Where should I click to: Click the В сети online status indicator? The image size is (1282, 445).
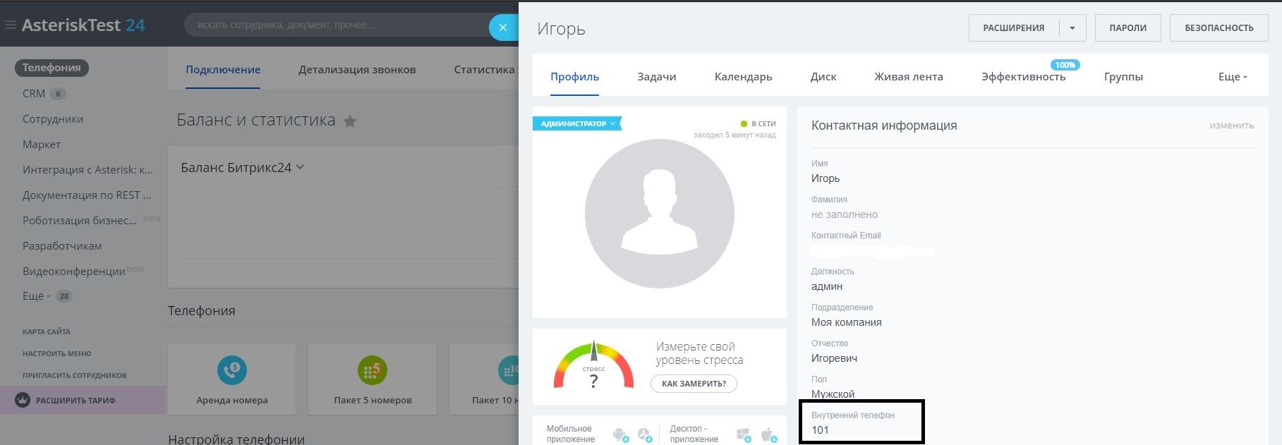[x=758, y=123]
